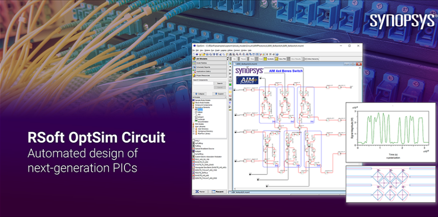The width and height of the screenshot is (438, 217).
Task: Click the Cut scissors toolbar icon
Action: click(220, 54)
